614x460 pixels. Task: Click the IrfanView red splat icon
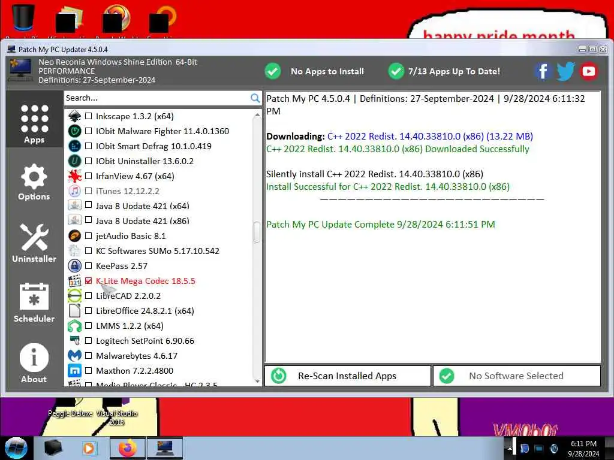(x=74, y=176)
